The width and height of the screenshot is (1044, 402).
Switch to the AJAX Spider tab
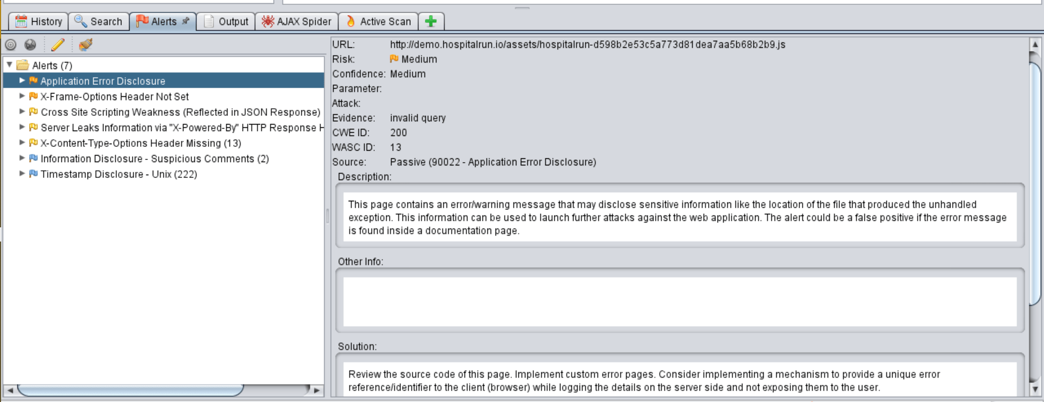click(296, 21)
